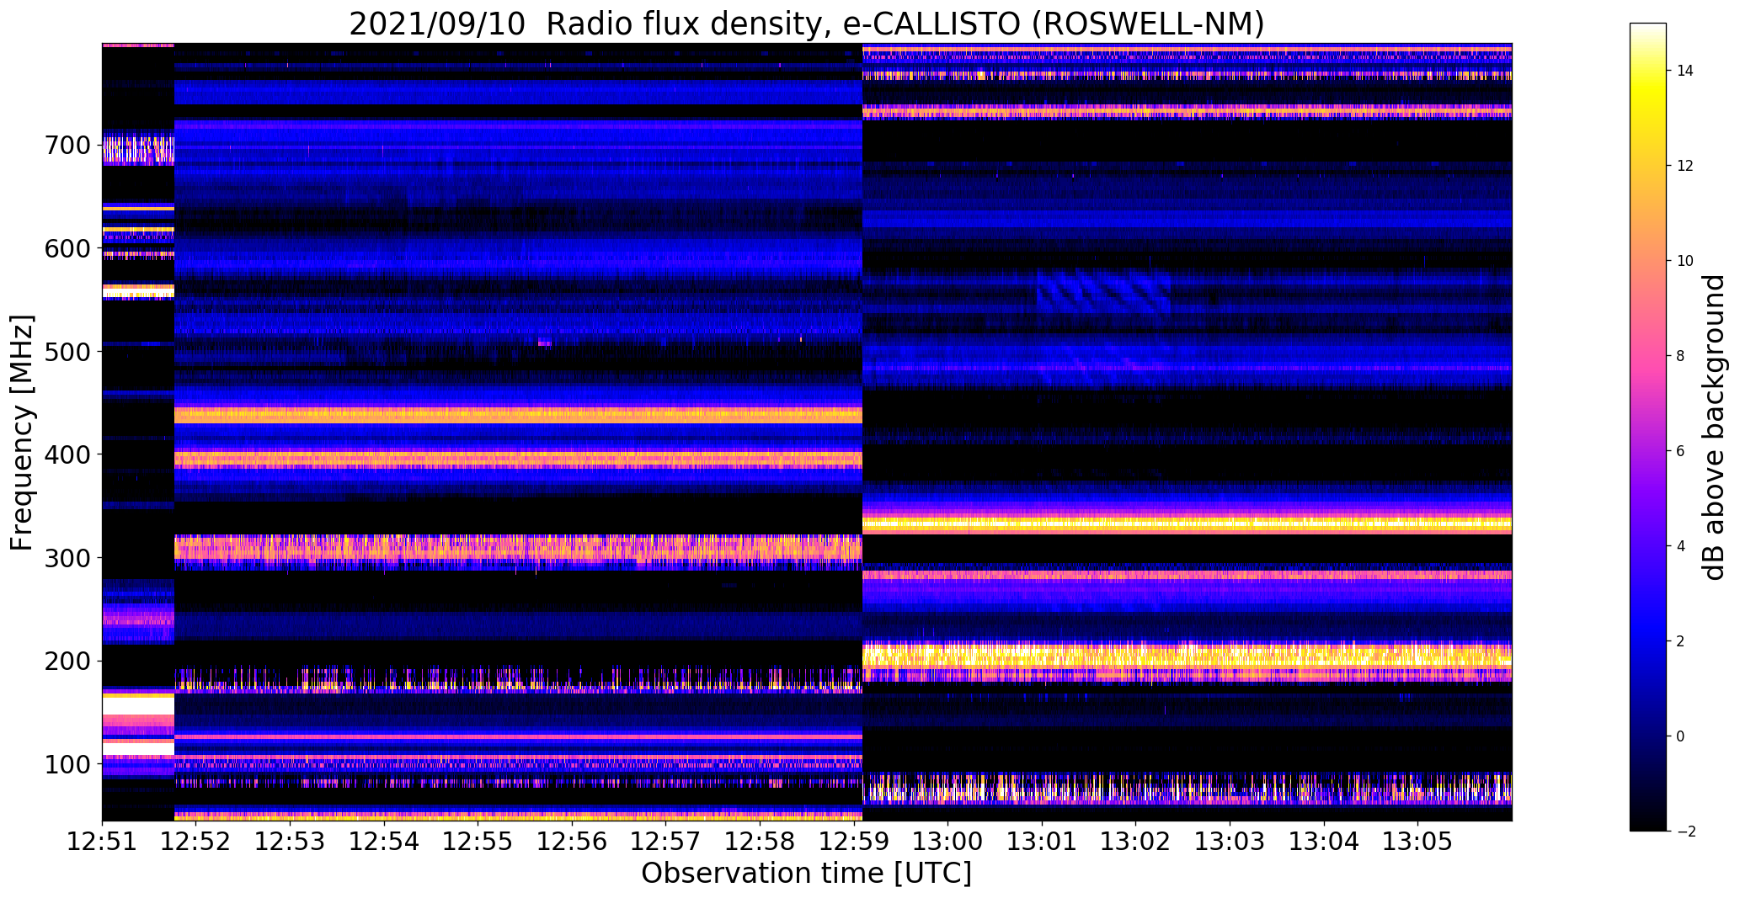This screenshot has width=1740, height=898.
Task: Click the orange band near 440 MHz at 12:55
Action: pos(478,415)
